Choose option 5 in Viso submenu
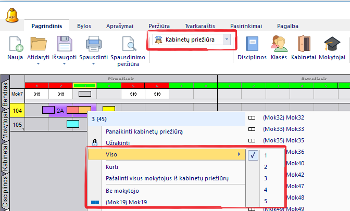The height and width of the screenshot is (211, 350). 265,202
